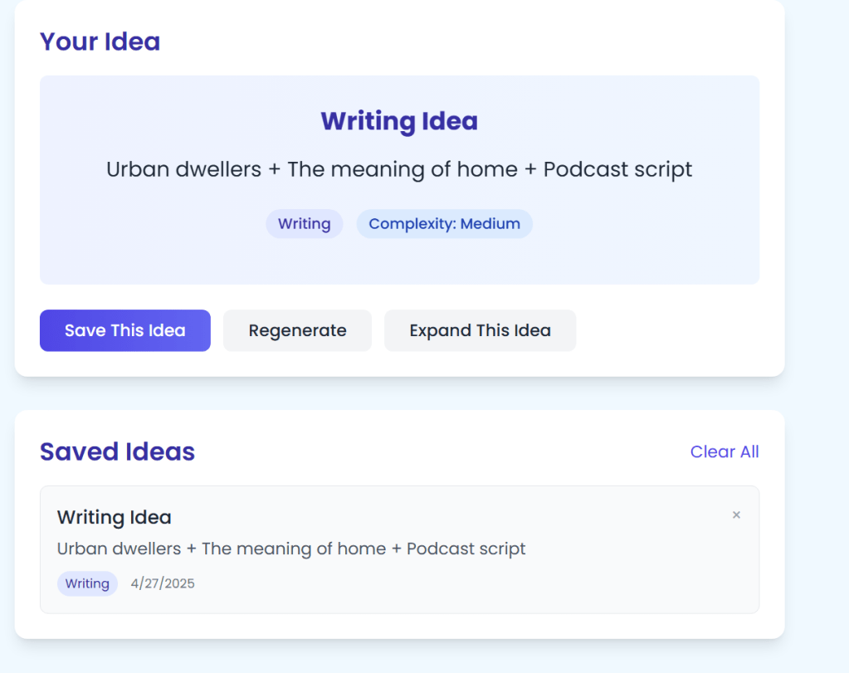The height and width of the screenshot is (673, 849).
Task: Regenerate the current idea
Action: [297, 330]
